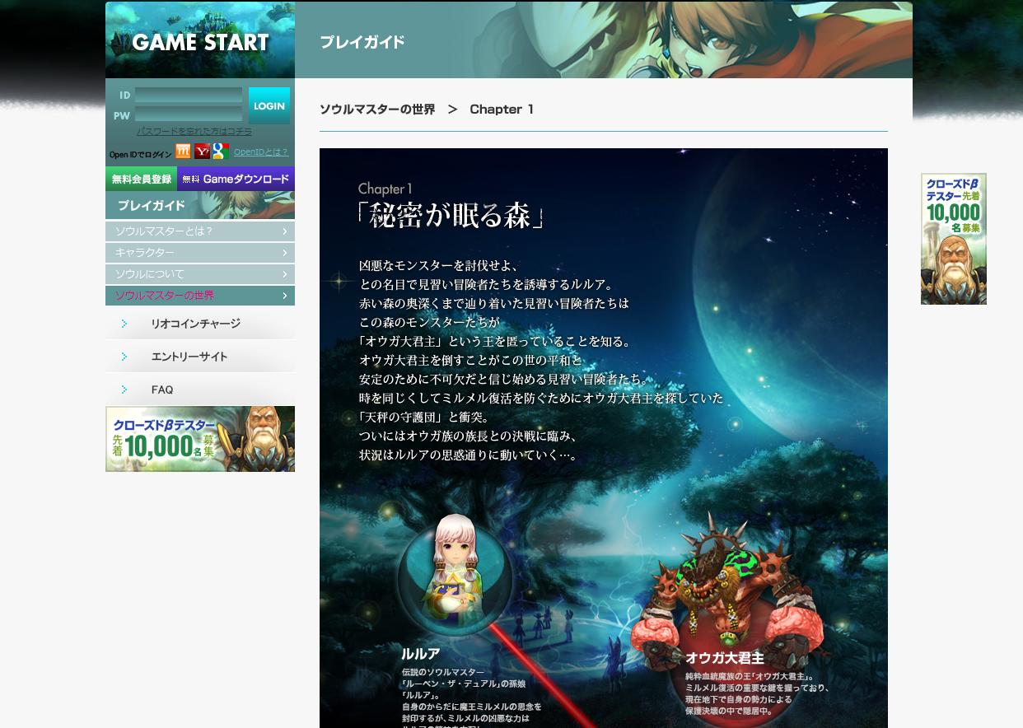Open the ソウルについて menu item

click(x=200, y=274)
